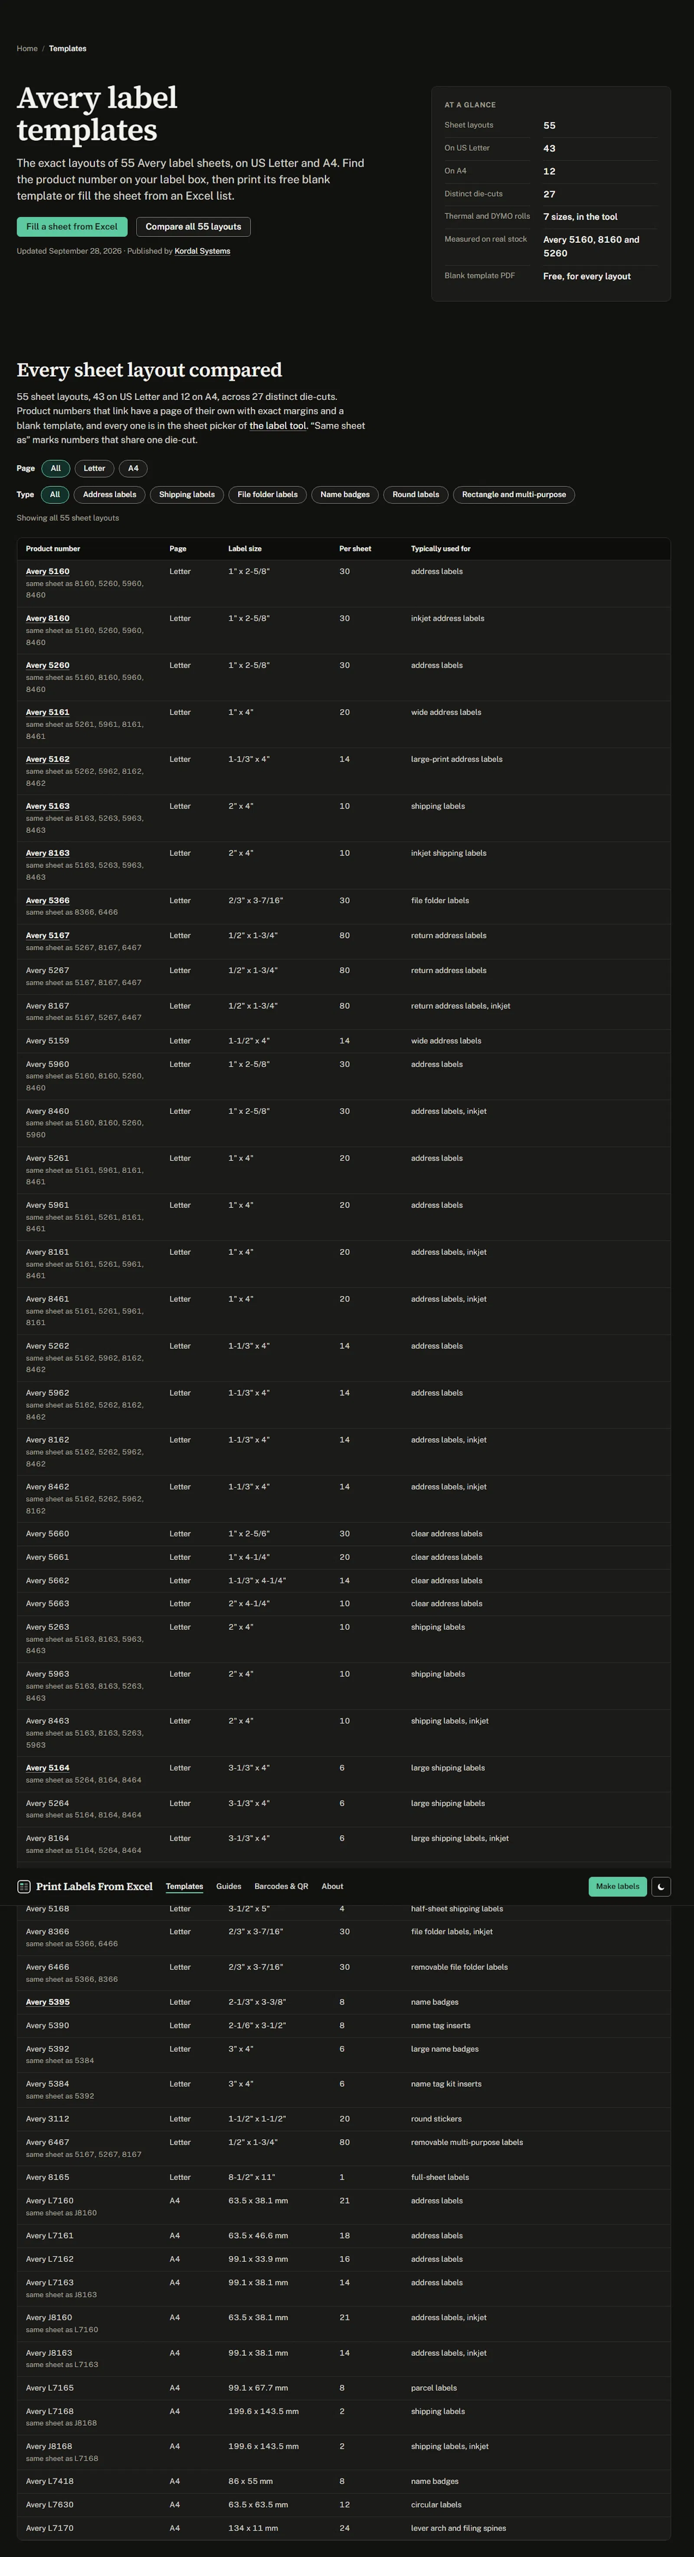The image size is (694, 2557).
Task: Toggle dark mode moon icon
Action: 661,1886
